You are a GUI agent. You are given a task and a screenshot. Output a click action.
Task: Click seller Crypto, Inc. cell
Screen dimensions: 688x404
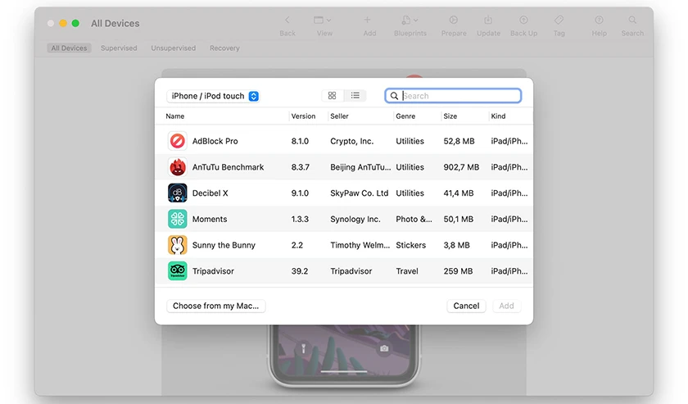351,141
